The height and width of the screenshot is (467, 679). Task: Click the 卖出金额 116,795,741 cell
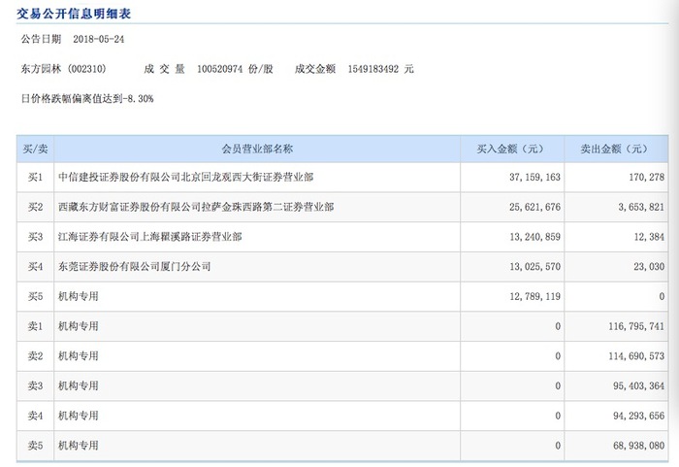(636, 326)
